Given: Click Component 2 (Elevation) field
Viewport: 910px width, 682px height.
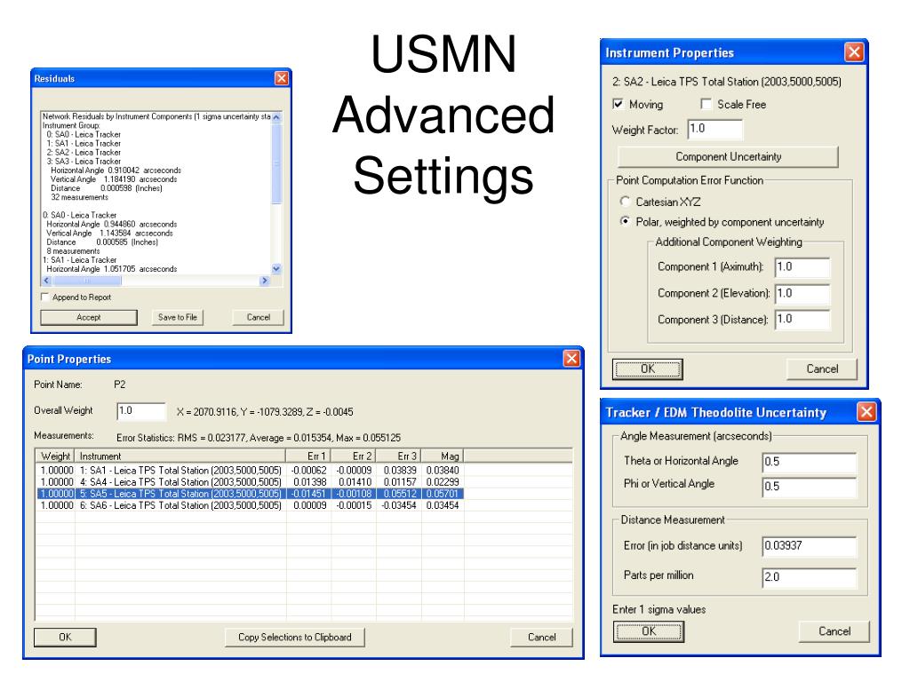Looking at the screenshot, I should [x=803, y=293].
